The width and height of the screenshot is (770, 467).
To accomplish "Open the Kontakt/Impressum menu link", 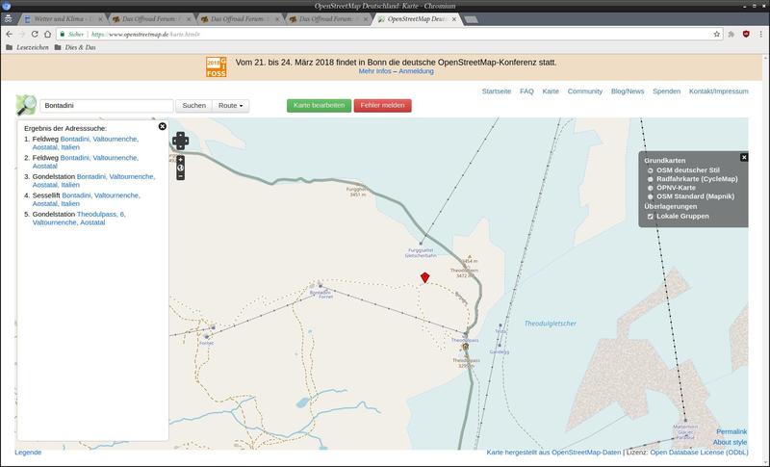I will (718, 91).
